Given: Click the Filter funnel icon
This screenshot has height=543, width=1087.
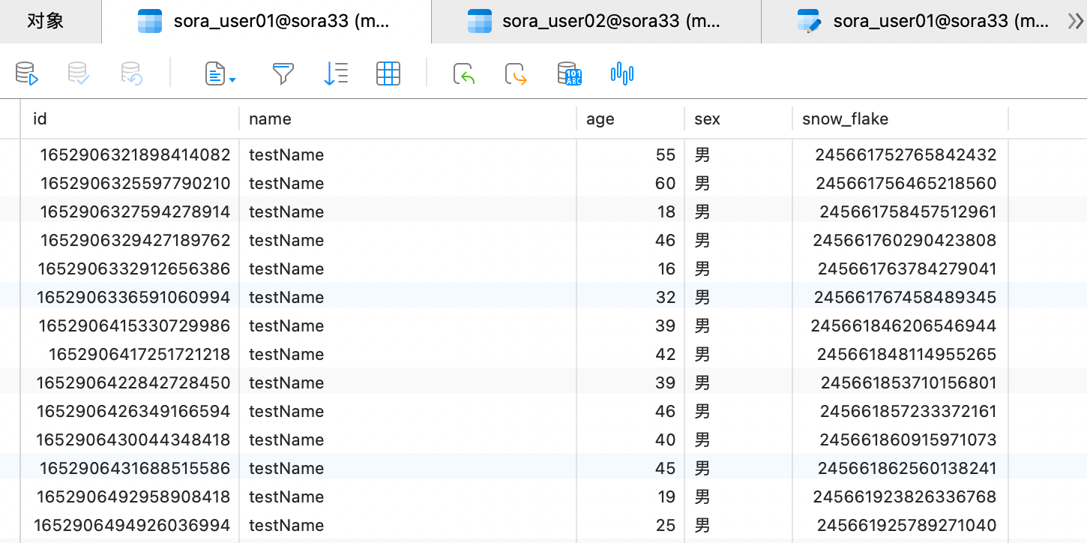Looking at the screenshot, I should point(283,73).
